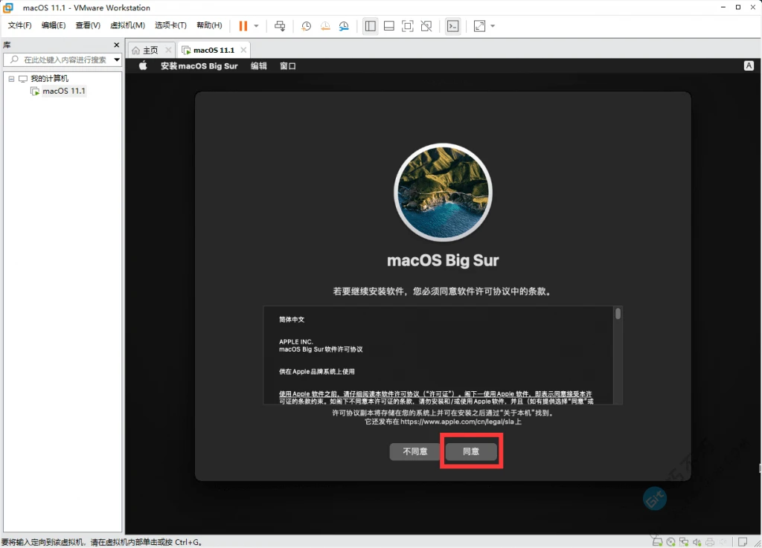Close the 主页 tab
This screenshot has width=762, height=548.
pos(168,50)
